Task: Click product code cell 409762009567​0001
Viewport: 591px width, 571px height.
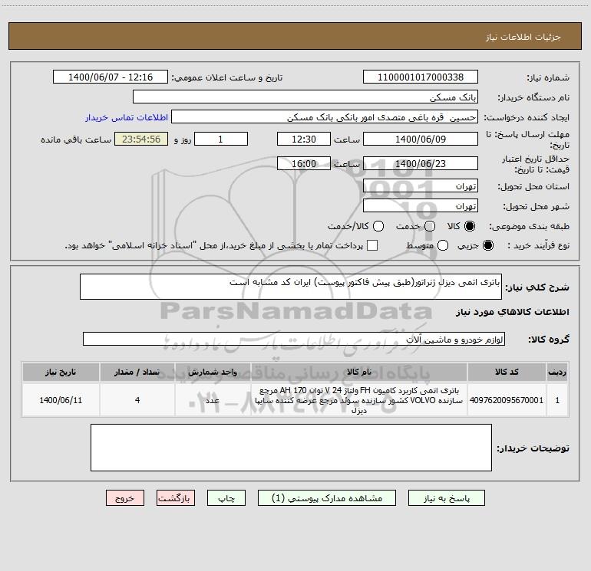Action: 507,400
